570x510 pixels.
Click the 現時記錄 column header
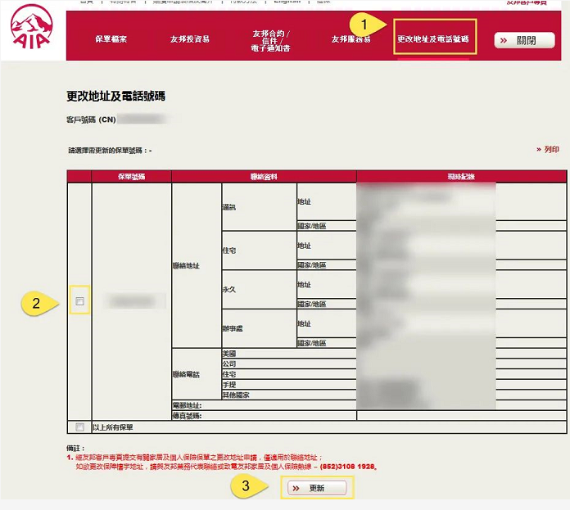pyautogui.click(x=461, y=176)
